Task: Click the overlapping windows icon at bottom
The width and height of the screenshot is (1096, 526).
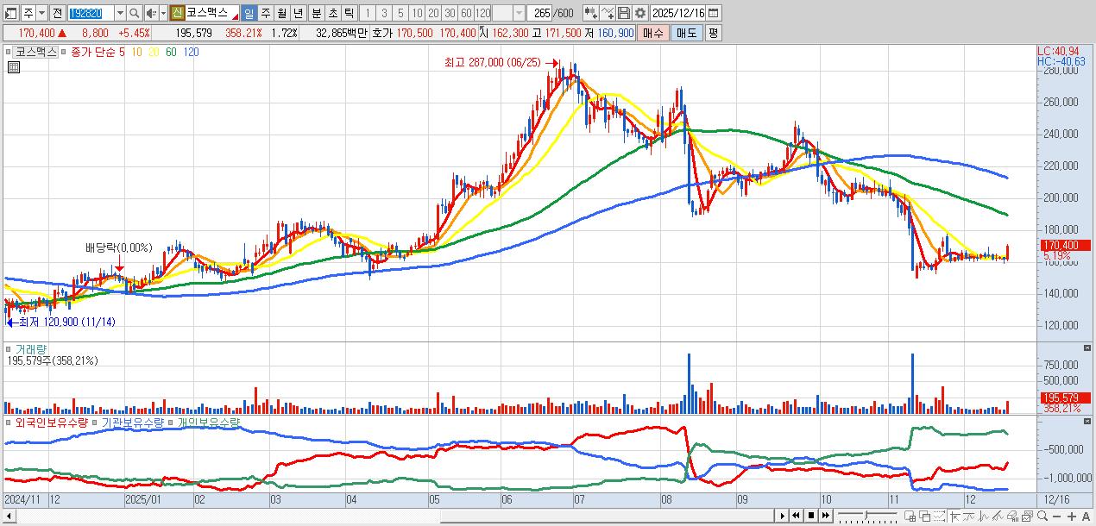Action: click(x=924, y=516)
